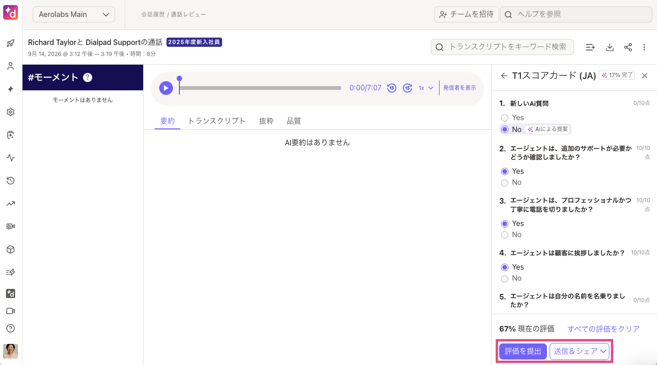The width and height of the screenshot is (657, 365).
Task: Select Yes for question 2
Action: pyautogui.click(x=505, y=171)
